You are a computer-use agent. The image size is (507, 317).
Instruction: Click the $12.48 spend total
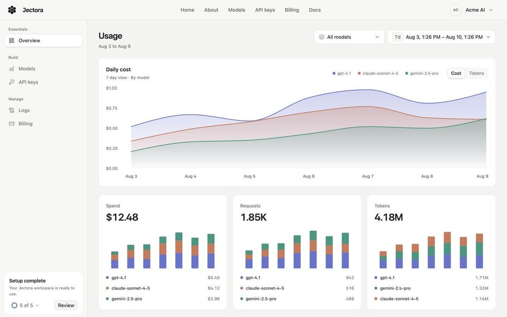tap(122, 218)
